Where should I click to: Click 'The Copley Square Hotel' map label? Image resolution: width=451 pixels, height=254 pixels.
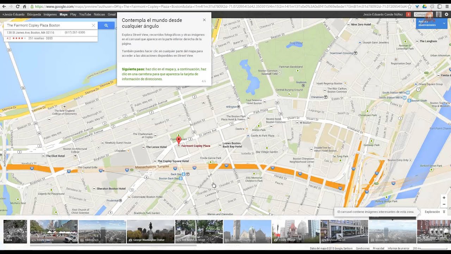[x=173, y=161]
